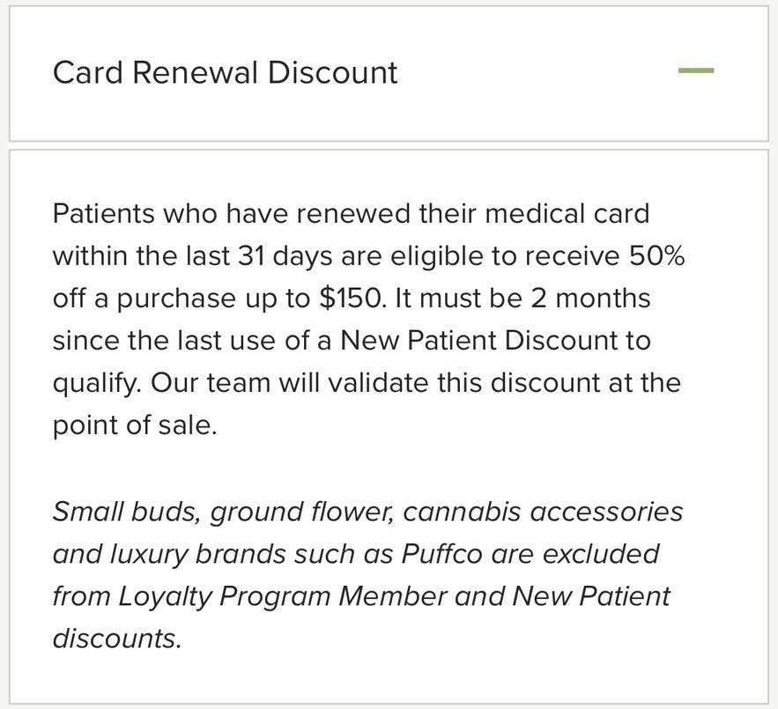Screen dimensions: 778x709
Task: Click the "Card Renewal Discount" heading text
Action: pos(225,72)
